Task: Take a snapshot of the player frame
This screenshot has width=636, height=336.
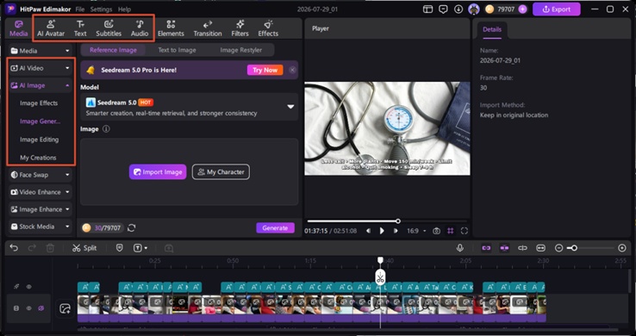Action: [x=436, y=231]
